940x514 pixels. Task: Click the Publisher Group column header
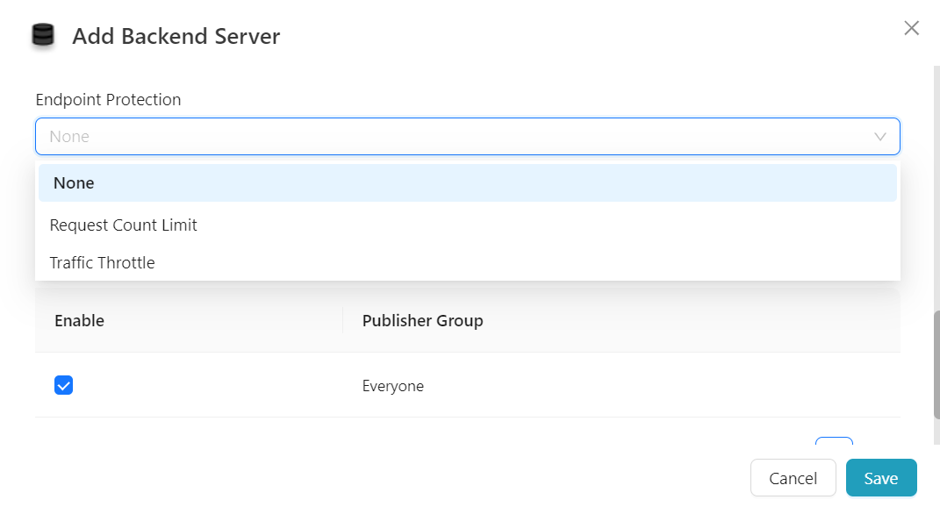coord(422,321)
